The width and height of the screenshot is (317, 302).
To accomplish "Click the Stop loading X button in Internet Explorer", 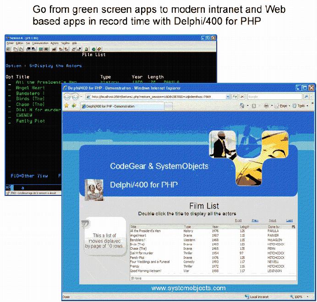I will (x=242, y=97).
